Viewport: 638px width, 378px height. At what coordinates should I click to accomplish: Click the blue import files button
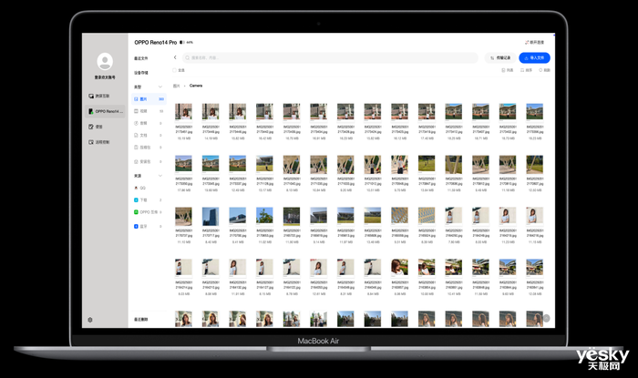(534, 57)
